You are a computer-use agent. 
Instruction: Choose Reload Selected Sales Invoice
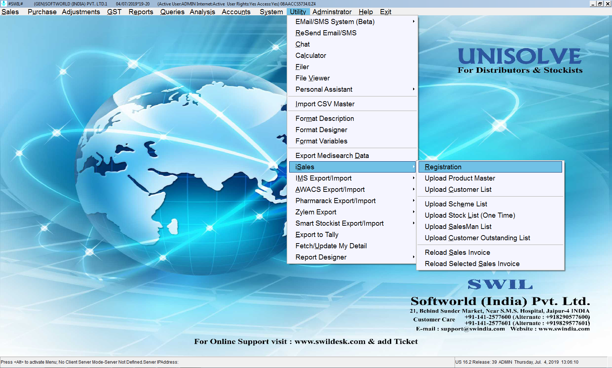[490, 264]
